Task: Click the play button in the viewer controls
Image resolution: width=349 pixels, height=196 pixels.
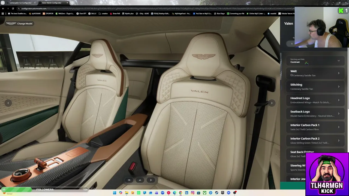Action: [151, 180]
